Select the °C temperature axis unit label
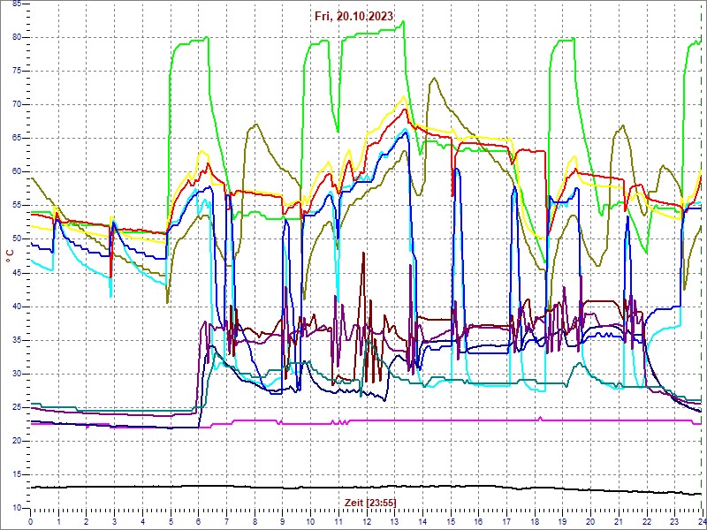 point(10,256)
